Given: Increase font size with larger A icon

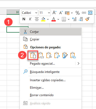Looking at the screenshot, I should click(x=54, y=13).
